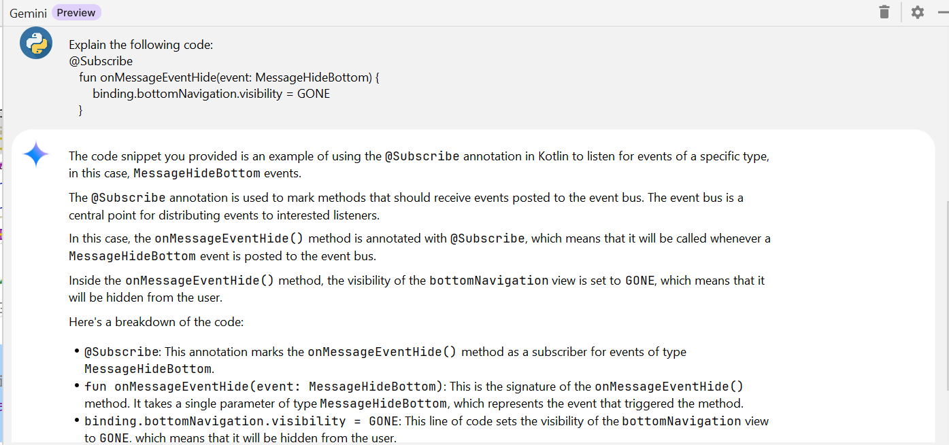Viewport: 949px width, 445px height.
Task: Click the visibility = GONE line in the user prompt
Action: tap(211, 94)
